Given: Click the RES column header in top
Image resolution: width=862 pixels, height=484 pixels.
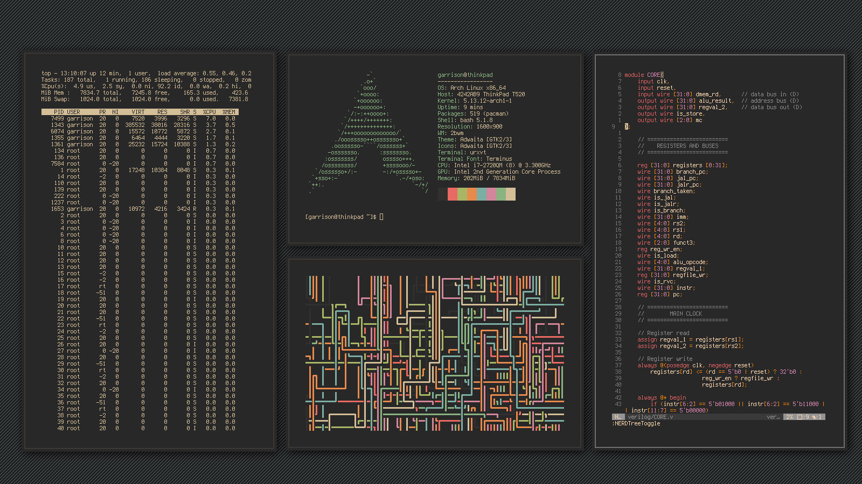Looking at the screenshot, I should (162, 112).
